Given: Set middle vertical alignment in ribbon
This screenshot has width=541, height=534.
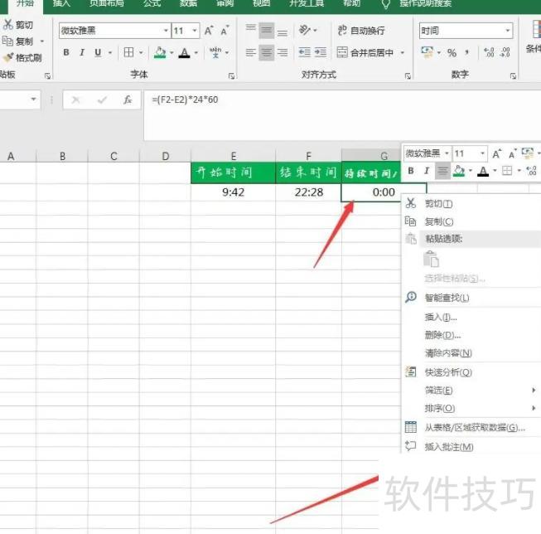Looking at the screenshot, I should (x=267, y=31).
